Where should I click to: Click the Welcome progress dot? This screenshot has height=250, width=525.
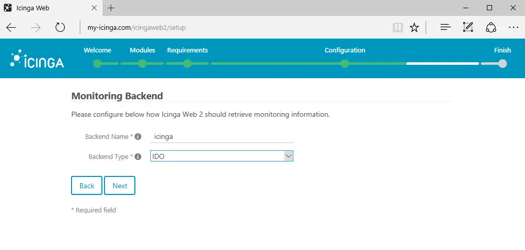coord(97,64)
